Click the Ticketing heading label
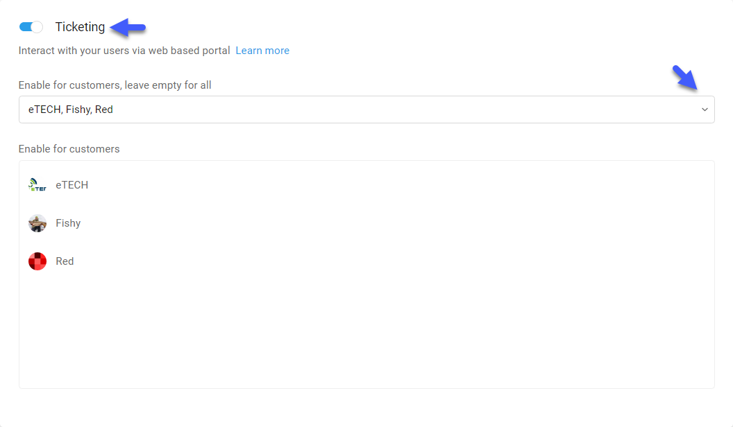The width and height of the screenshot is (733, 427). click(x=80, y=27)
